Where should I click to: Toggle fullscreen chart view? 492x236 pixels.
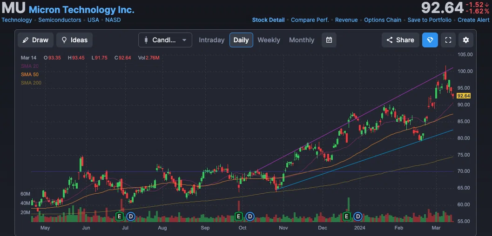(448, 40)
